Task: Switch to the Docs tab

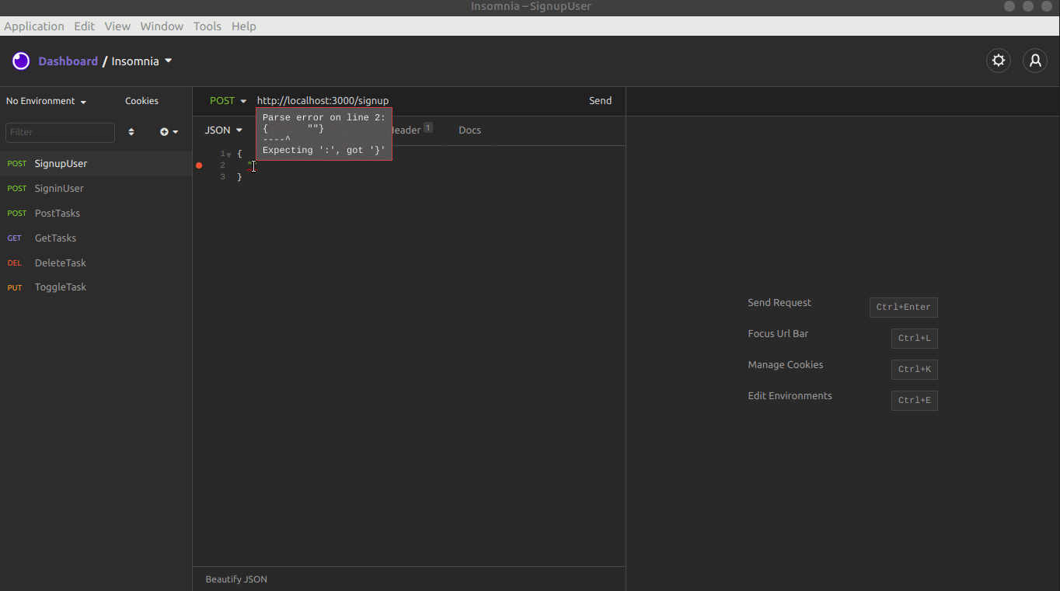Action: pyautogui.click(x=470, y=130)
